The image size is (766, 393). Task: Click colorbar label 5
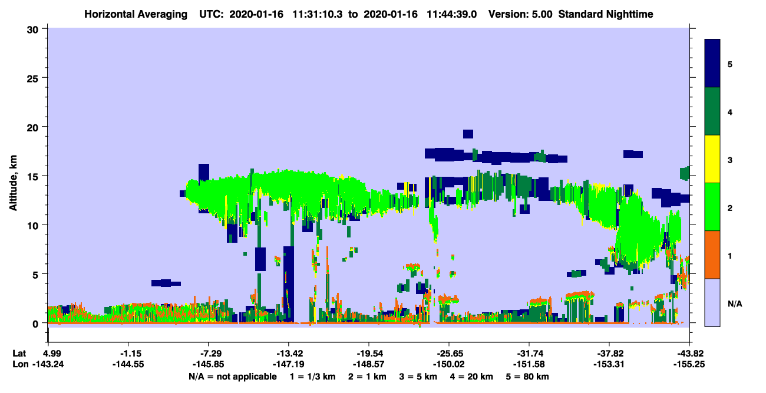[730, 64]
